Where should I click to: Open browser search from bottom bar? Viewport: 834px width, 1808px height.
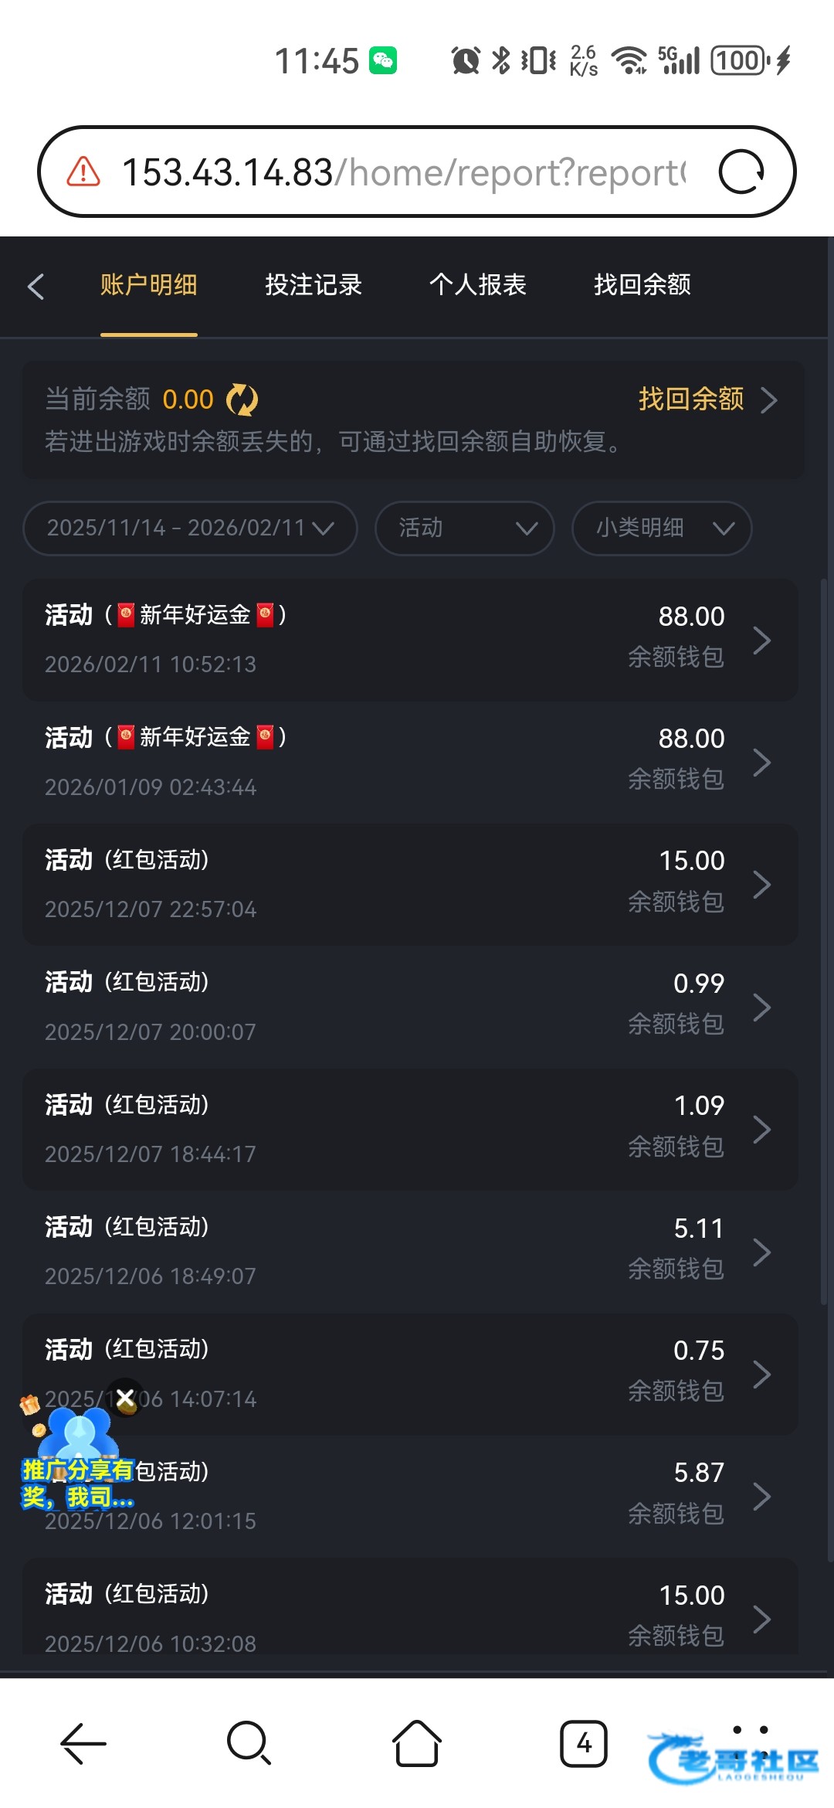coord(249,1743)
